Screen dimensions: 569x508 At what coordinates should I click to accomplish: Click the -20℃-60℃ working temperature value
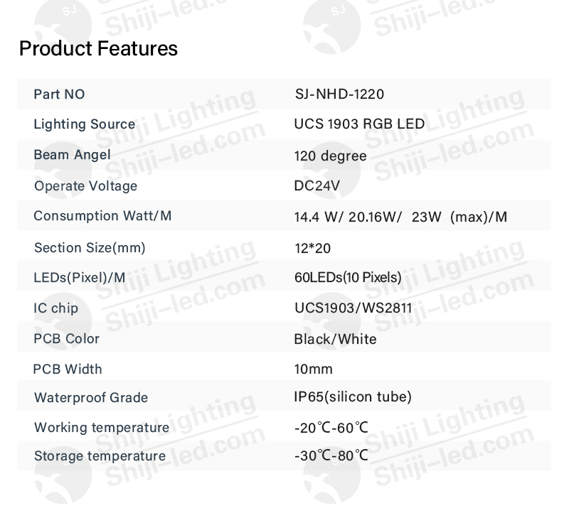331,428
